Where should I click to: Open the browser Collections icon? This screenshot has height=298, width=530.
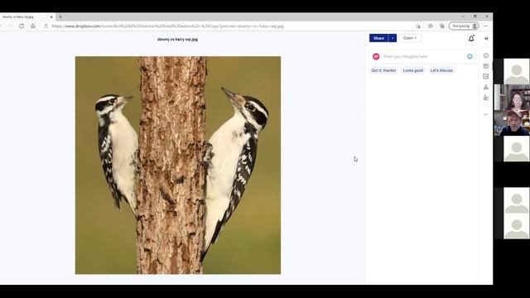[x=441, y=26]
